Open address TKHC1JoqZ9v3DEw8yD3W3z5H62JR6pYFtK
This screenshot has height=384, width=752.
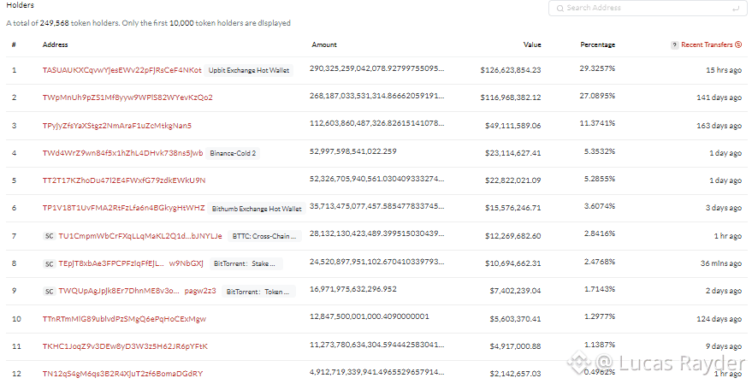(125, 346)
